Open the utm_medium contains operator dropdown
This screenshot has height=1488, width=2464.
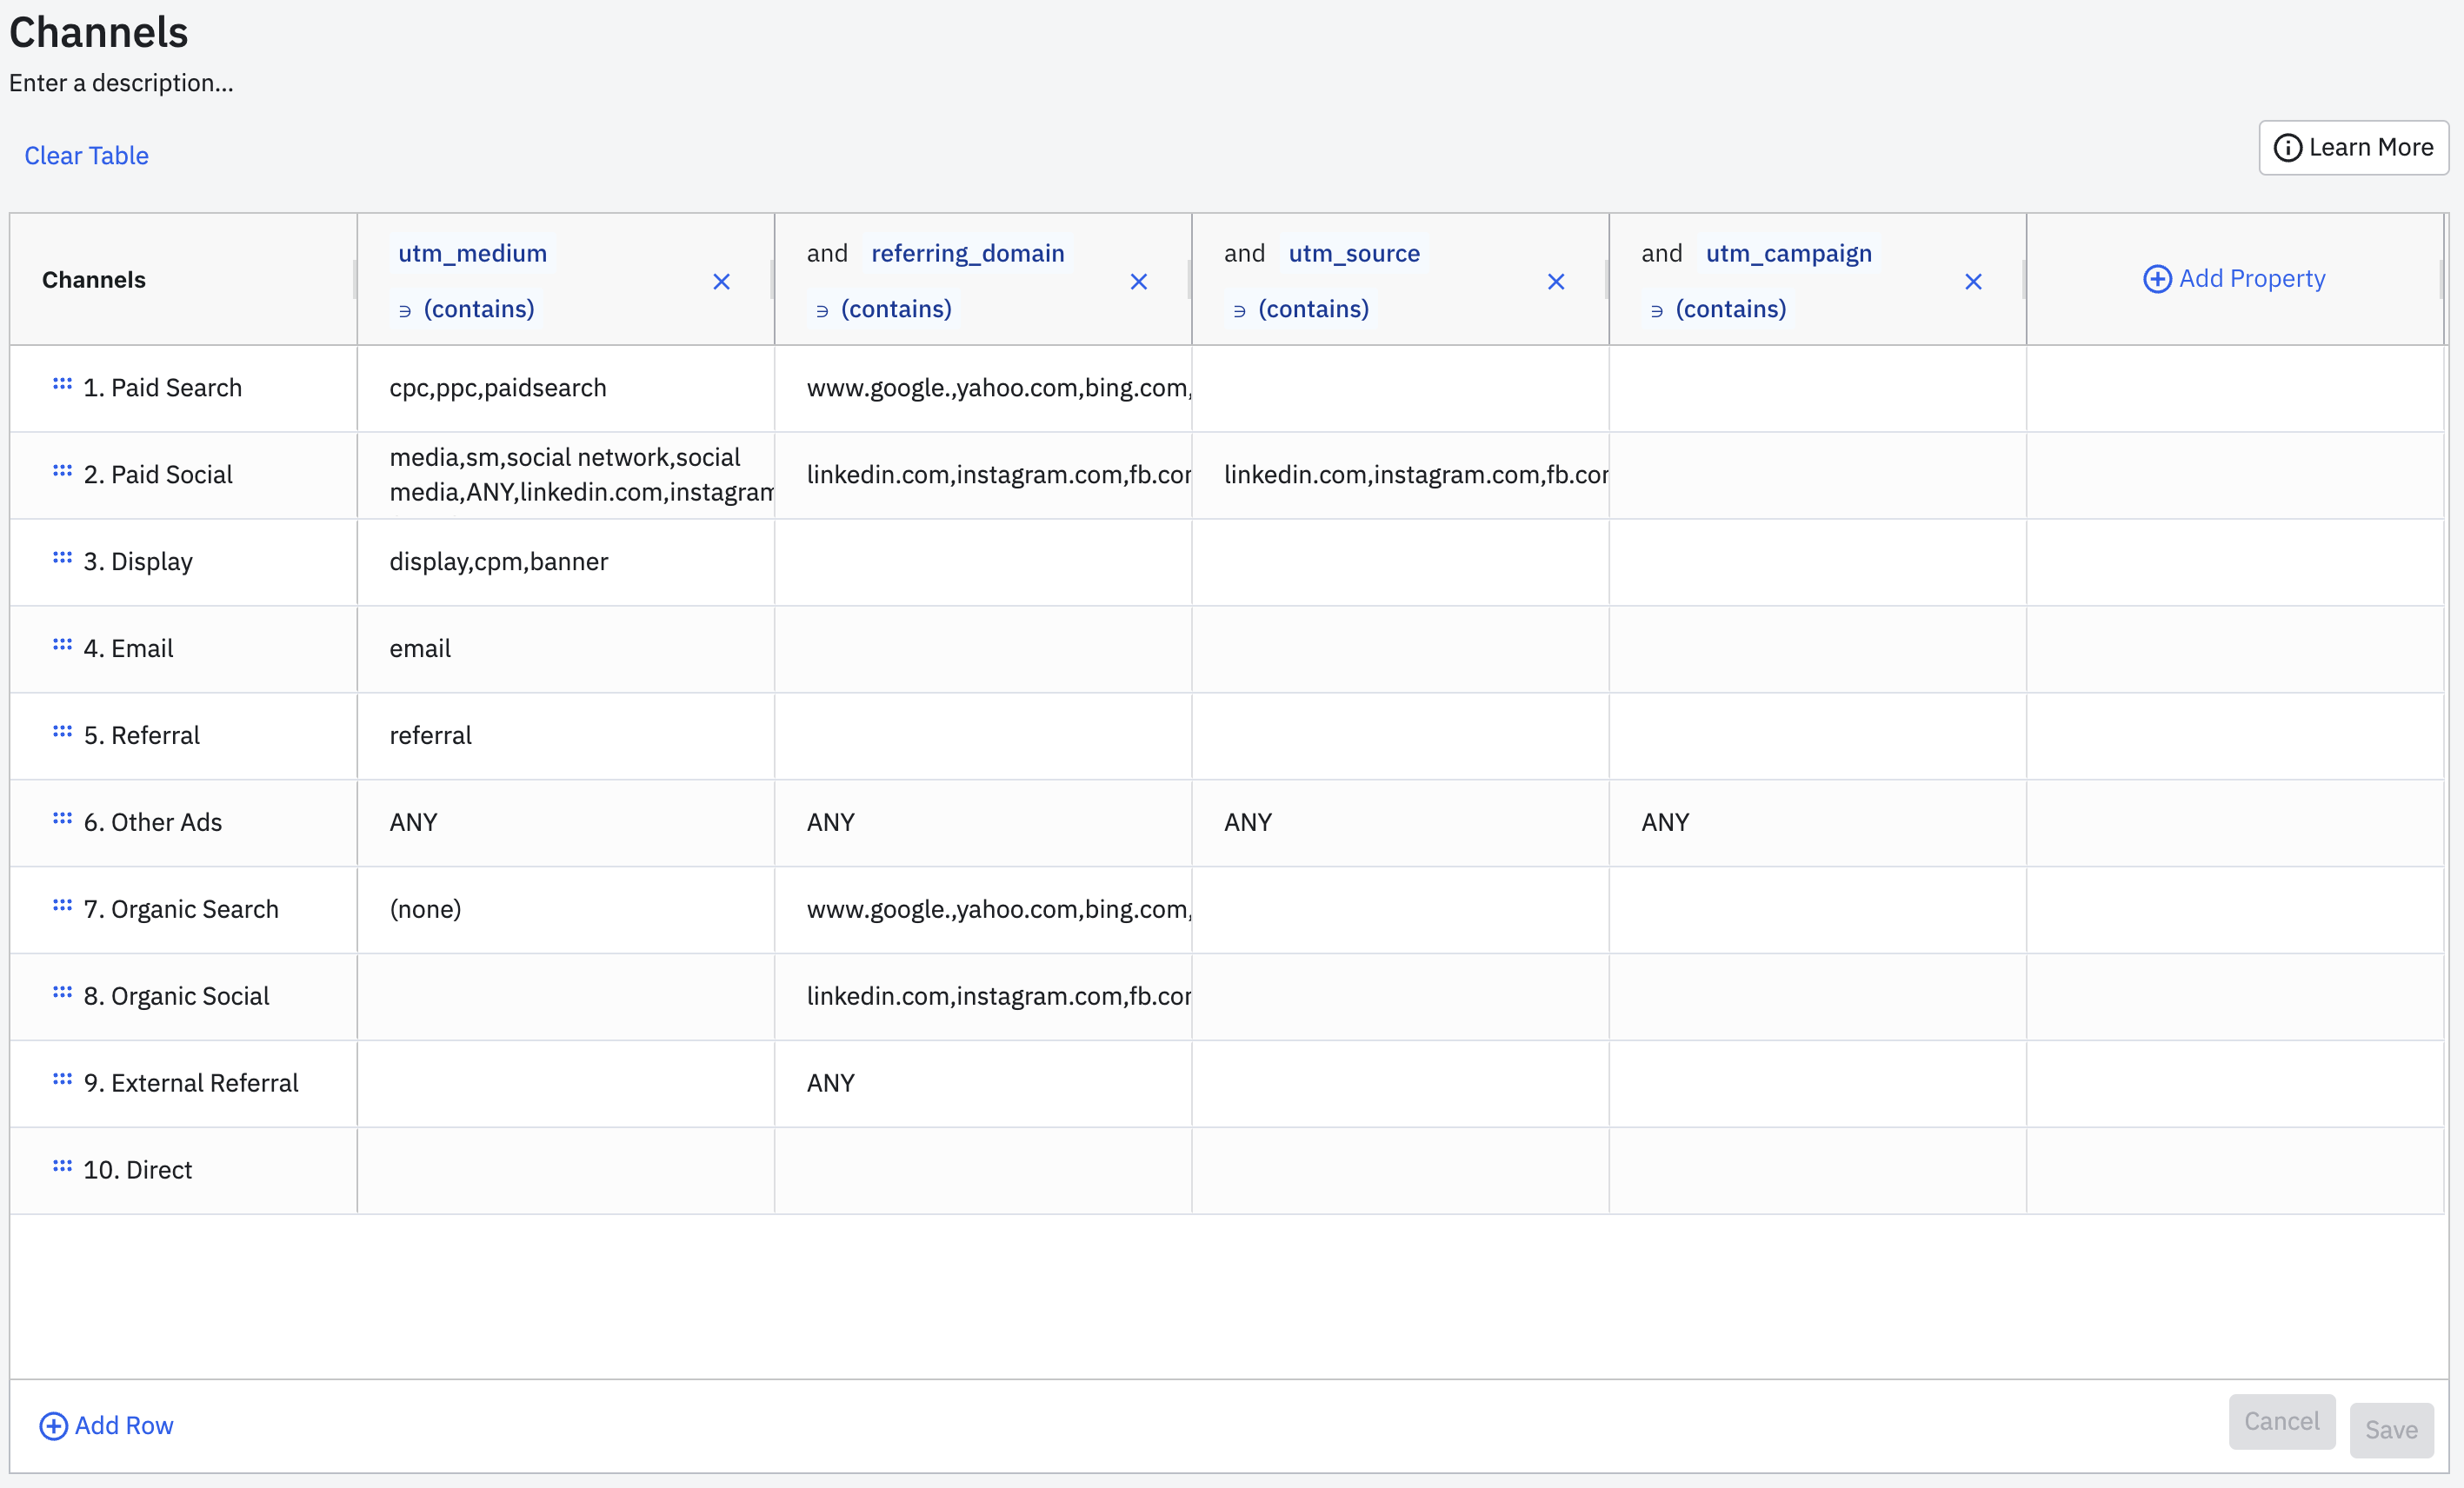tap(467, 309)
